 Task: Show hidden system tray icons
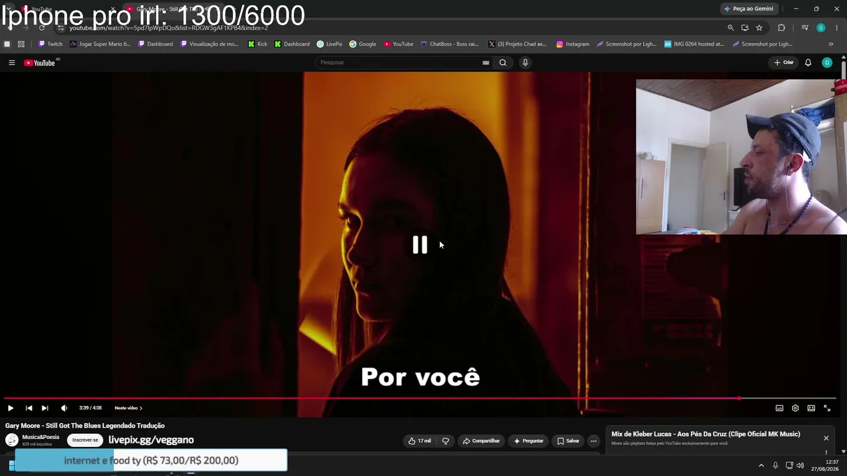pyautogui.click(x=761, y=465)
